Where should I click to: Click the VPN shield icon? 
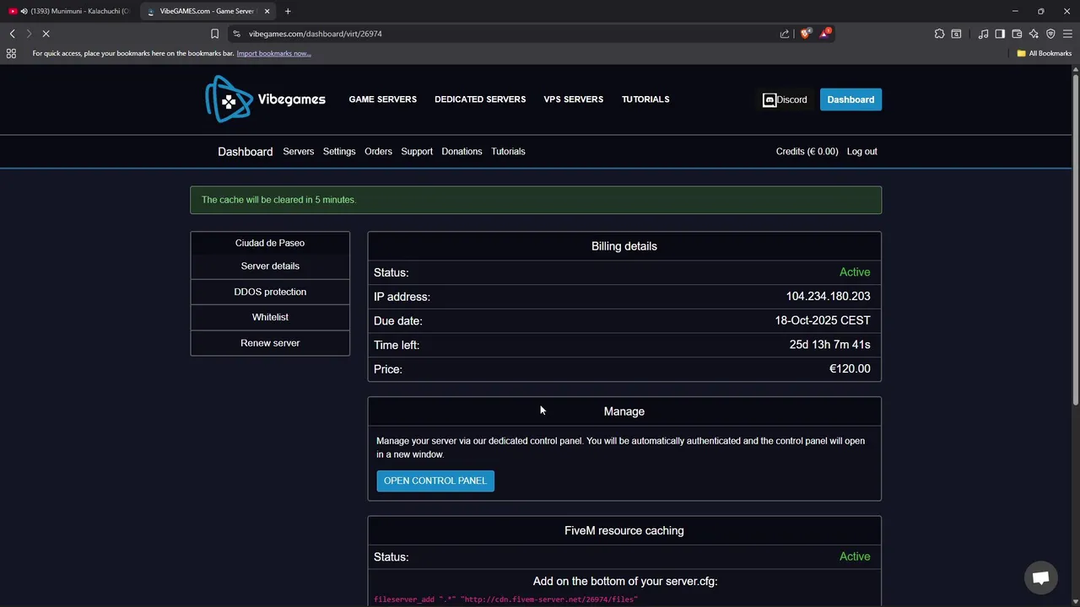click(x=1050, y=34)
